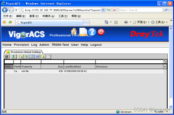This screenshot has width=174, height=115.
Task: Select the VigorACS browser tab
Action: click(x=49, y=23)
